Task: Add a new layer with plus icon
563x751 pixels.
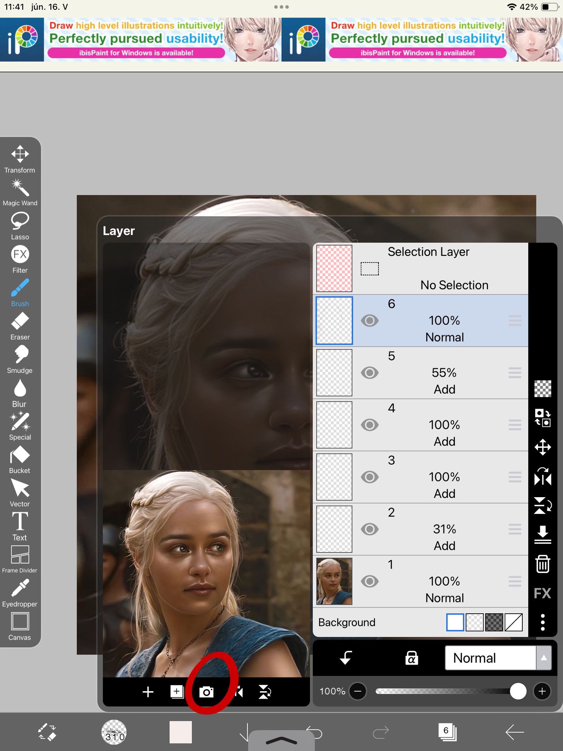Action: point(148,692)
